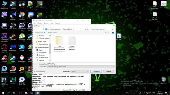Click the volume icon in system tray

pos(150,93)
